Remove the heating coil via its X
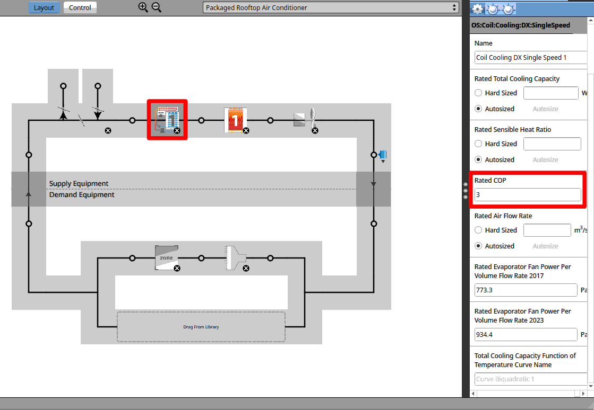 pyautogui.click(x=246, y=130)
